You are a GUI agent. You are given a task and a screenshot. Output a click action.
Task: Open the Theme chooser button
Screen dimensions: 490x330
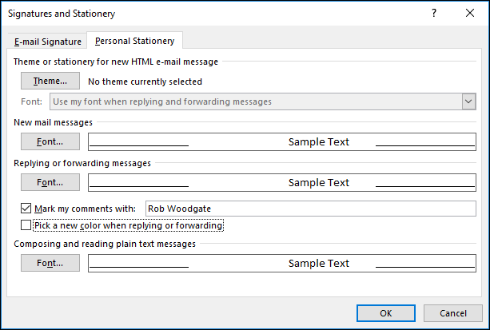(50, 81)
